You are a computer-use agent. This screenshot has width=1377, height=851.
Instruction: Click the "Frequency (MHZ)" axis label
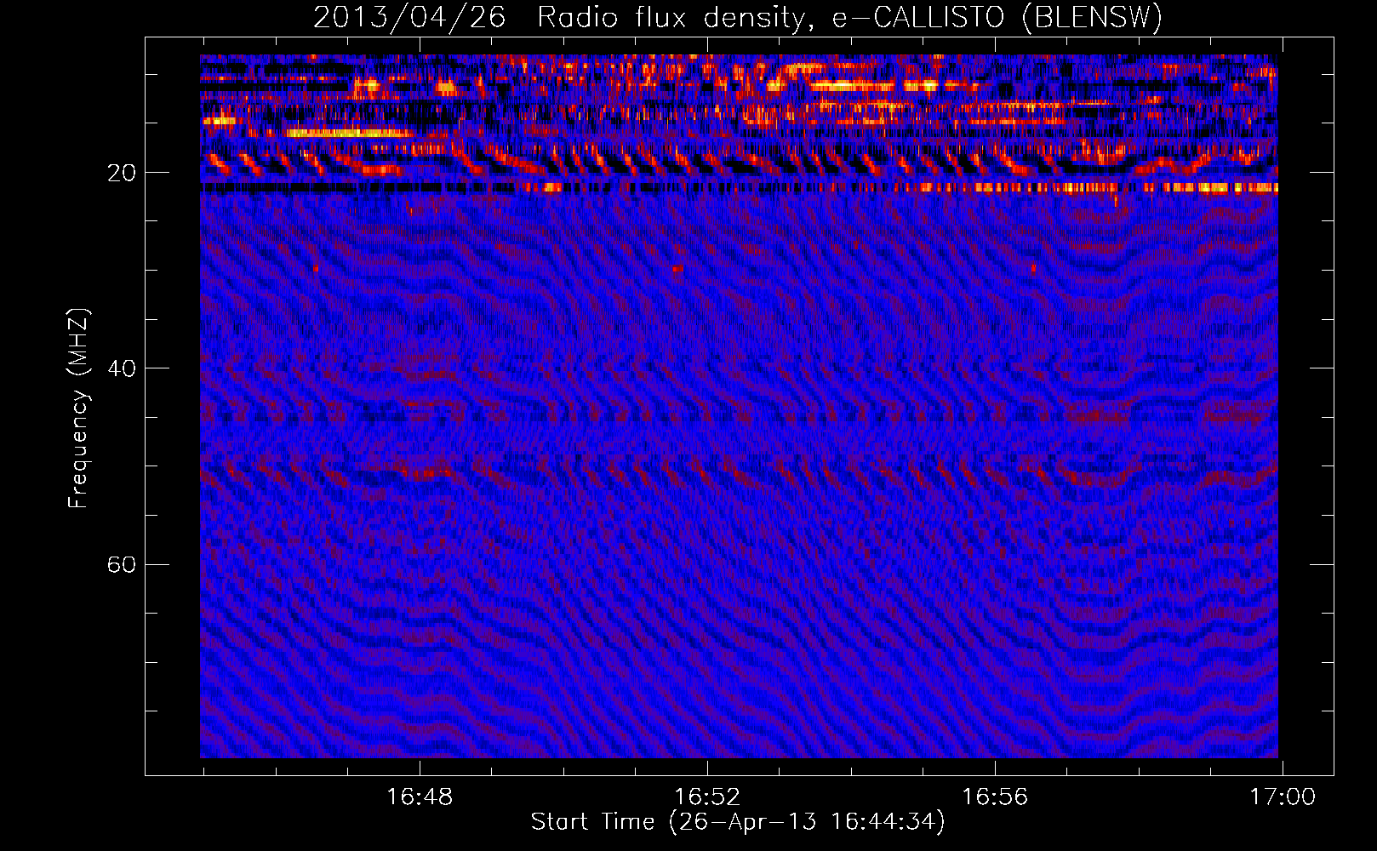click(78, 408)
